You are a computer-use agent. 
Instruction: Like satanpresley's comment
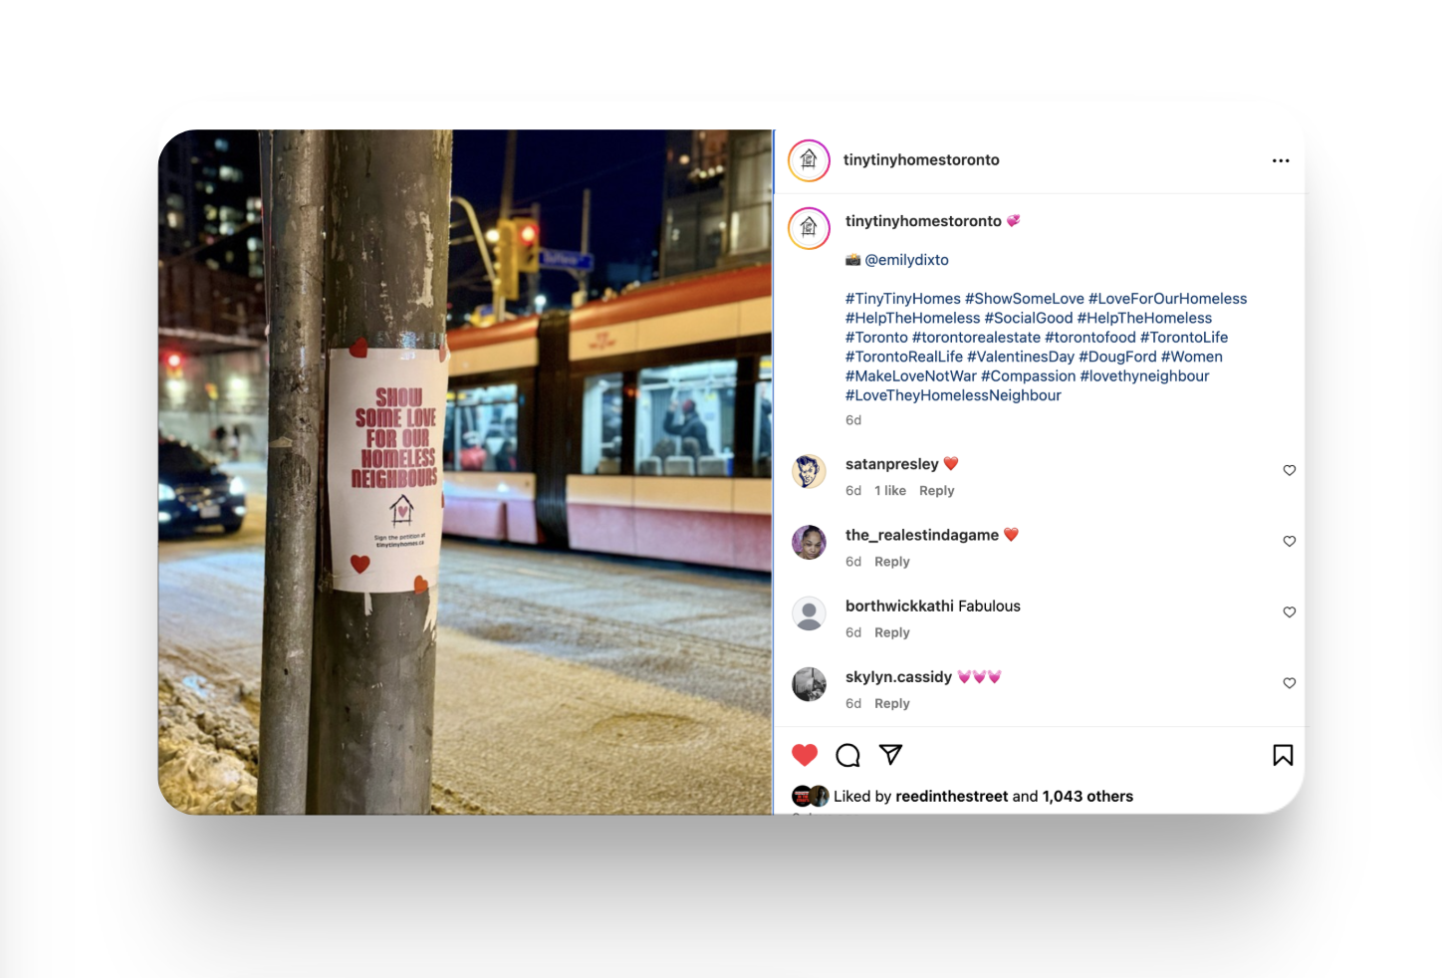pyautogui.click(x=1290, y=470)
